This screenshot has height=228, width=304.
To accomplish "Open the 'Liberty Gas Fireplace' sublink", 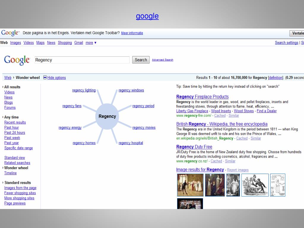I will click(x=192, y=111).
